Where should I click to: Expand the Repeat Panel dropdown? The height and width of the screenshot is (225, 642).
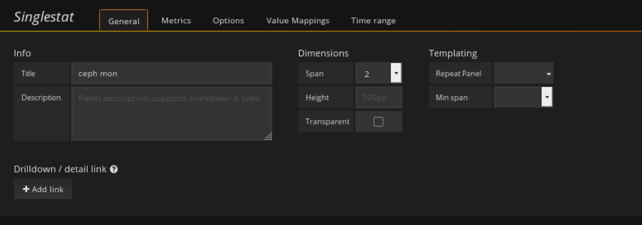[523, 73]
